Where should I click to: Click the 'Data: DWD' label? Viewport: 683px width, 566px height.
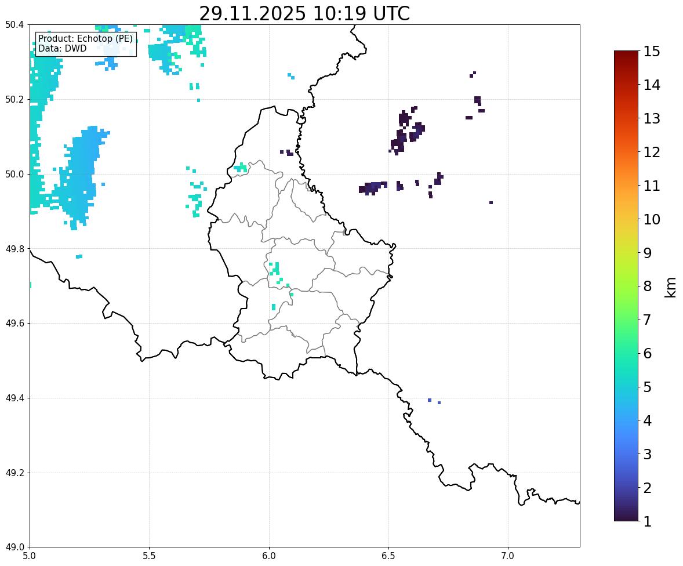(62, 48)
